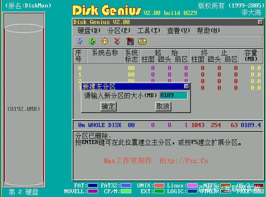The width and height of the screenshot is (266, 197).
Task: Click the 1043 end cylinder value
Action: (x=198, y=125)
